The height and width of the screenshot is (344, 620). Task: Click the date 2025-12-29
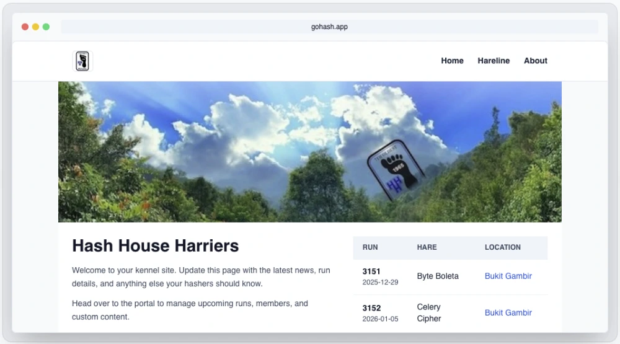[x=380, y=282]
